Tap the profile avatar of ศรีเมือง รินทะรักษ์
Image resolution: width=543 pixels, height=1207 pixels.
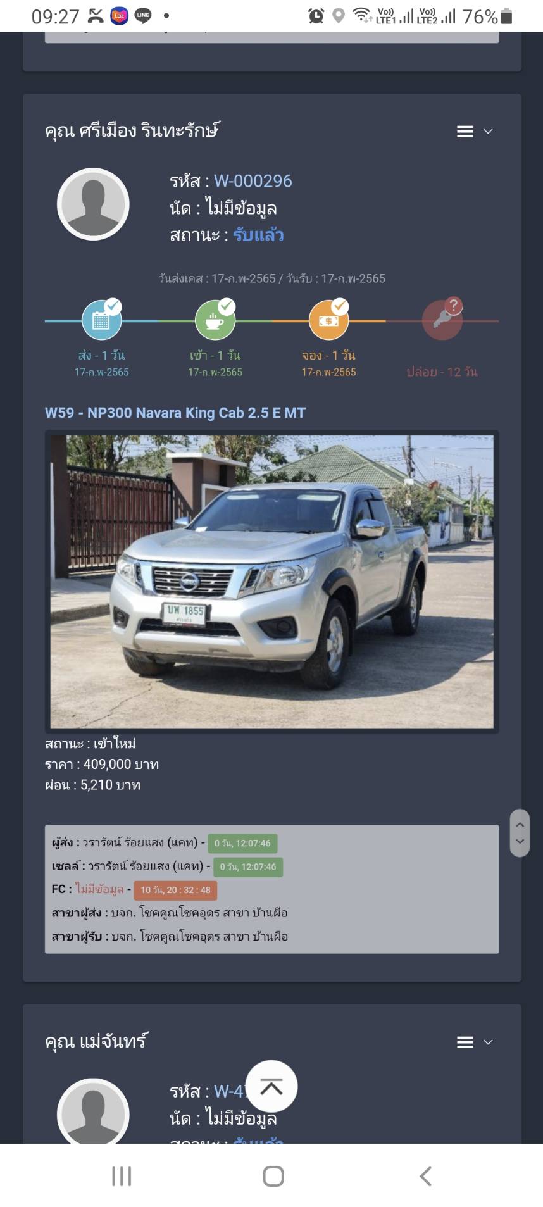pyautogui.click(x=94, y=204)
